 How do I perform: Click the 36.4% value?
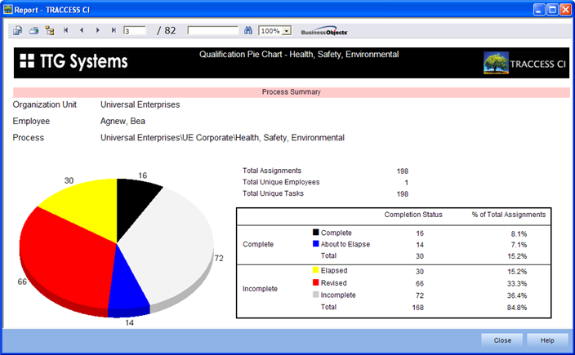[517, 295]
